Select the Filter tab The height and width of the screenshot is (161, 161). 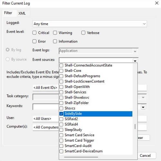pyautogui.click(x=8, y=13)
